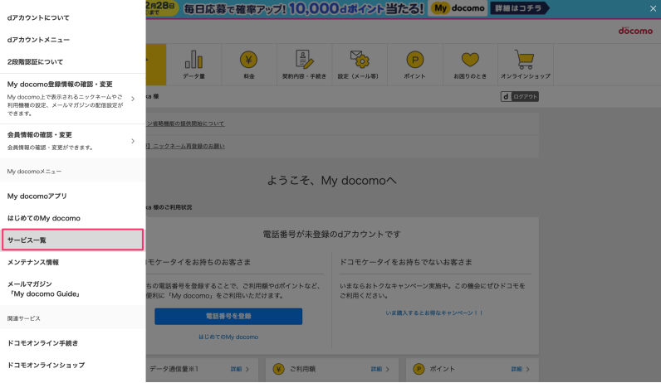Click chevron on ご利用額 card
The height and width of the screenshot is (383, 661).
[x=388, y=369]
